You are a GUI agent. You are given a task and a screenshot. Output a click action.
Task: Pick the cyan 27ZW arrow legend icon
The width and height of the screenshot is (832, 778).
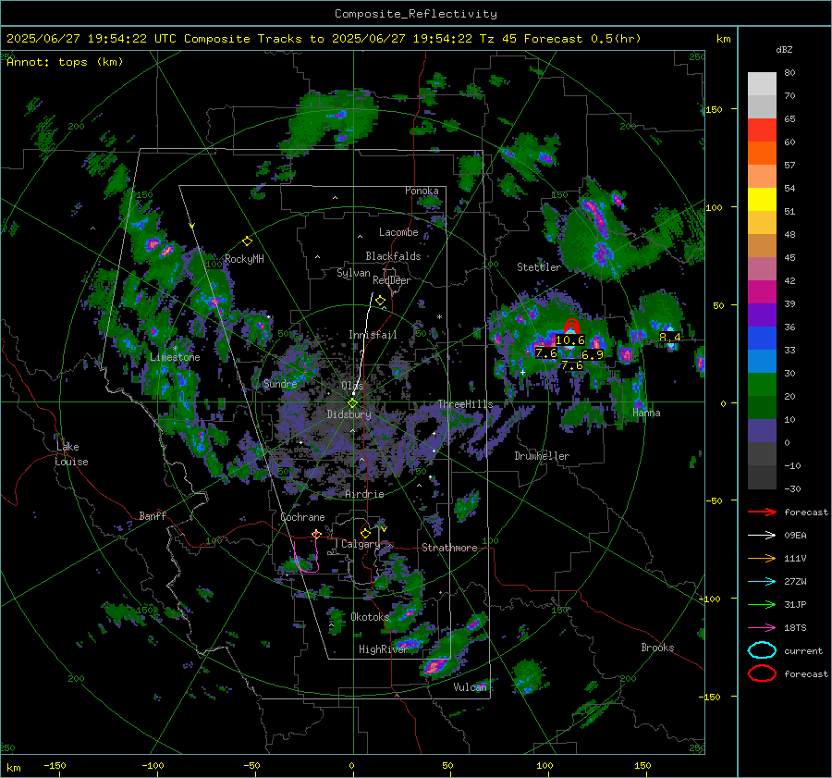tap(762, 582)
